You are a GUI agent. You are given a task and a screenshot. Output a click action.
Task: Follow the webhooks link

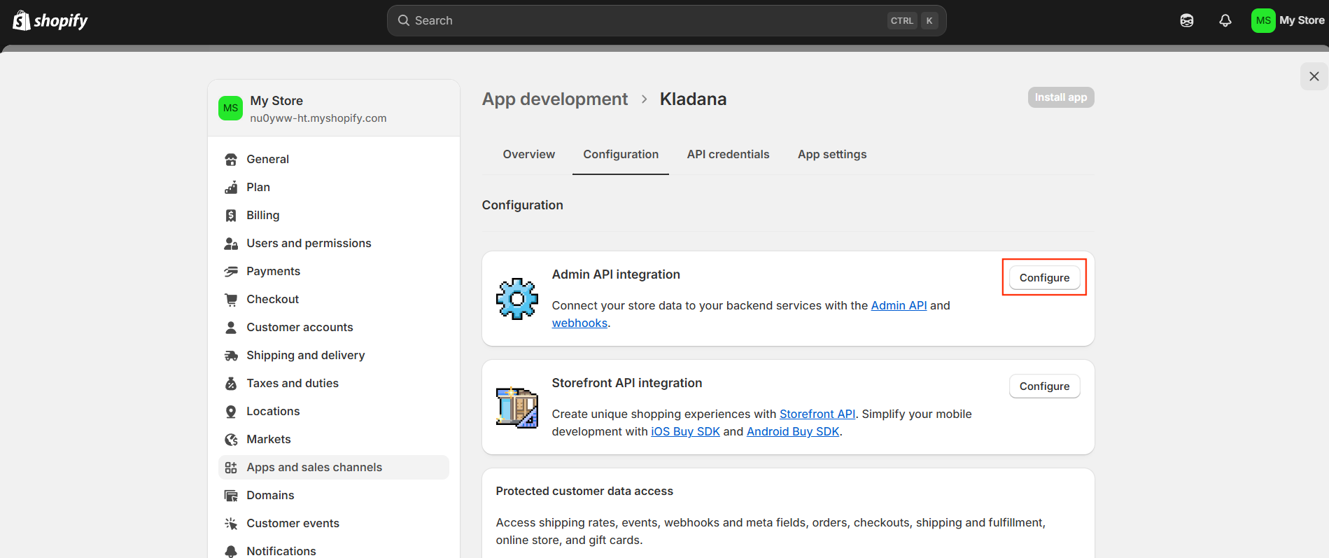[579, 323]
